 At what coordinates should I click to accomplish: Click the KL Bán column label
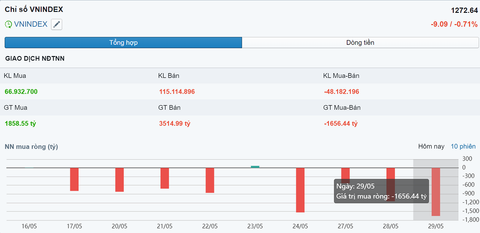169,76
